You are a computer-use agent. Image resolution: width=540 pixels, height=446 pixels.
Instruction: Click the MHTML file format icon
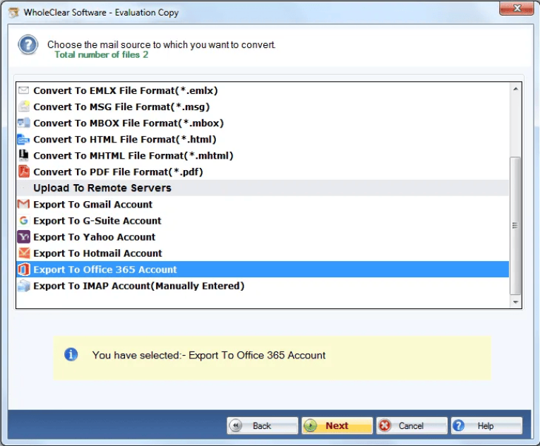(23, 155)
